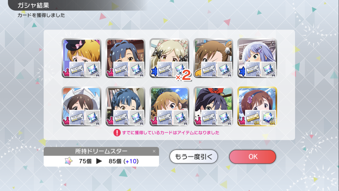
Task: Click the ガシャ結果 header title
Action: coord(33,5)
